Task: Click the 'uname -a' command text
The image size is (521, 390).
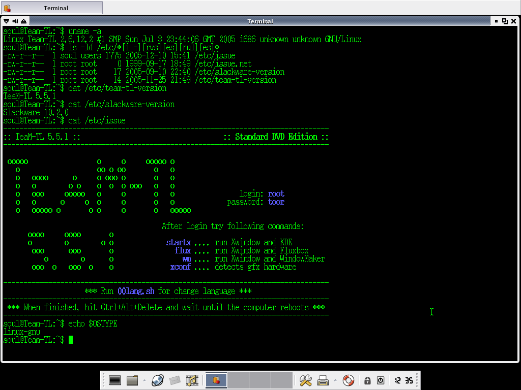Action: click(x=85, y=31)
